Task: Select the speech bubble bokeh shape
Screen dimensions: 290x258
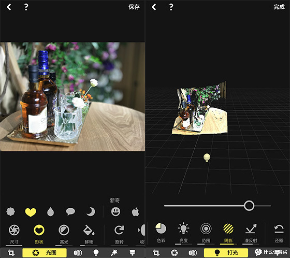Action: click(70, 212)
